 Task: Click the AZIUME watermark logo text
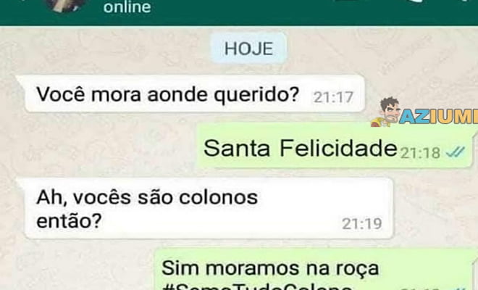[x=439, y=116]
